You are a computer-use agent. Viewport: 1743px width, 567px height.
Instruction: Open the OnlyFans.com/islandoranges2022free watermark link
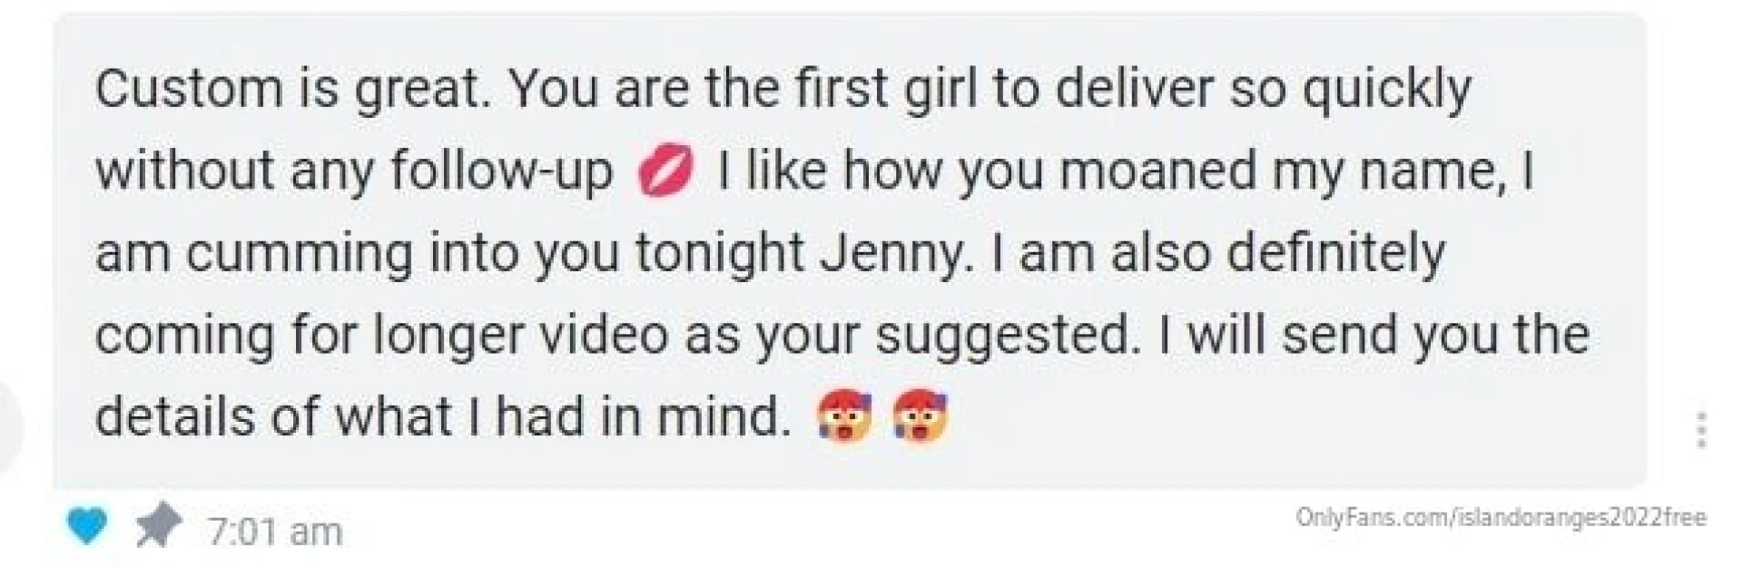[1501, 515]
